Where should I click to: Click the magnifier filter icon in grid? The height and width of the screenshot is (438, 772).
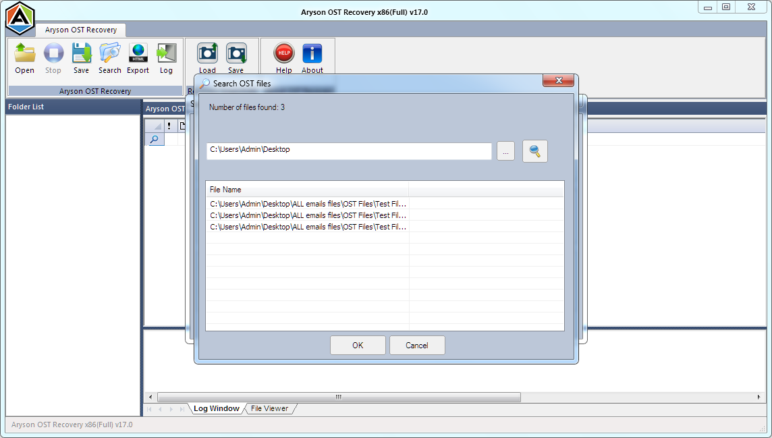[x=154, y=139]
